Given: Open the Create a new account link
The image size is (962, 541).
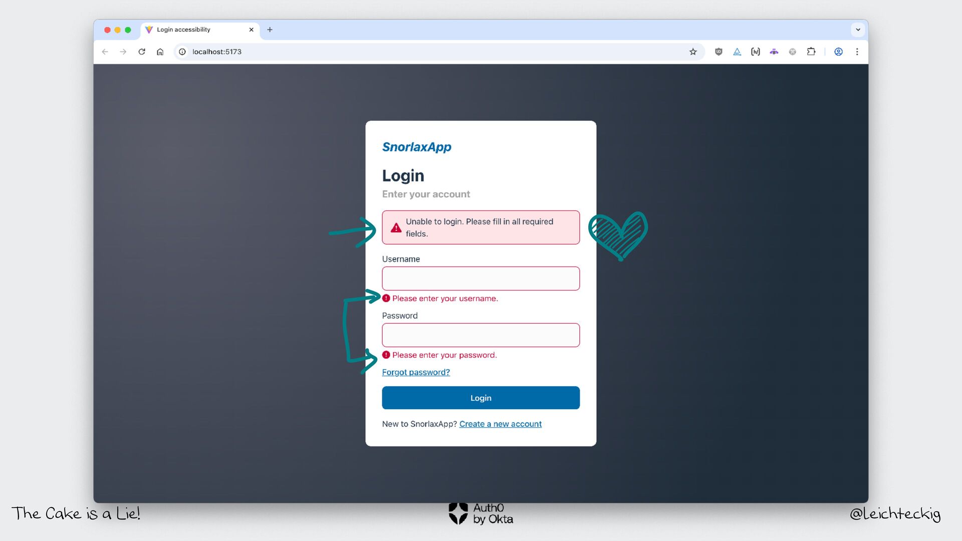Looking at the screenshot, I should (500, 424).
